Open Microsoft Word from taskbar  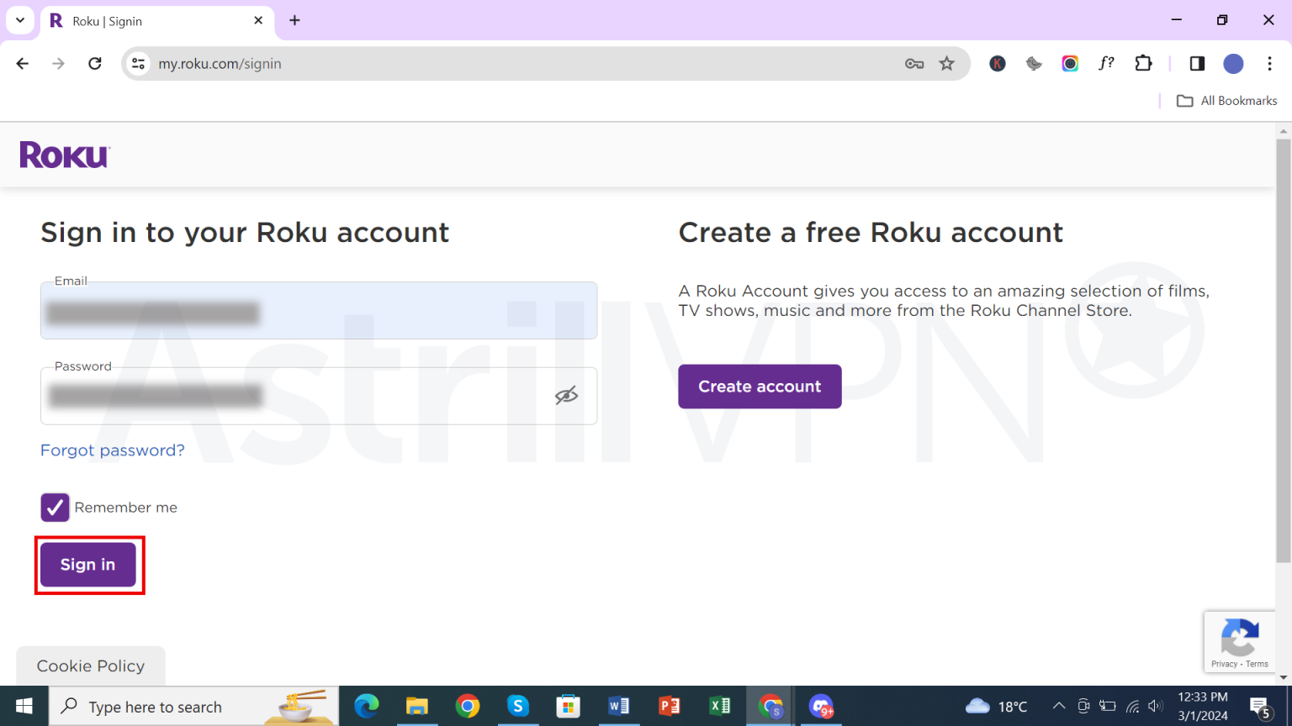619,706
